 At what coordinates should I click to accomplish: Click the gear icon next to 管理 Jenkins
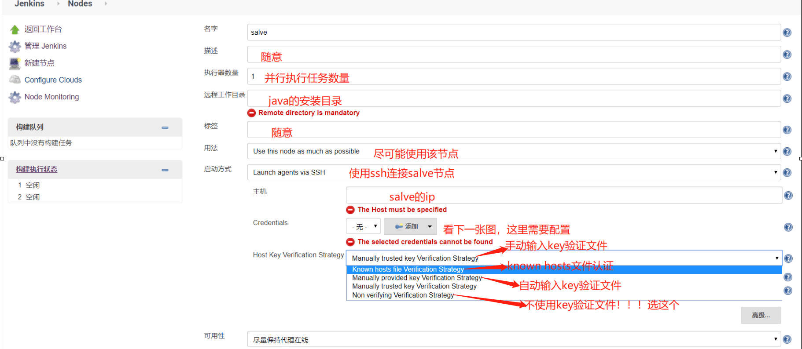[x=15, y=46]
